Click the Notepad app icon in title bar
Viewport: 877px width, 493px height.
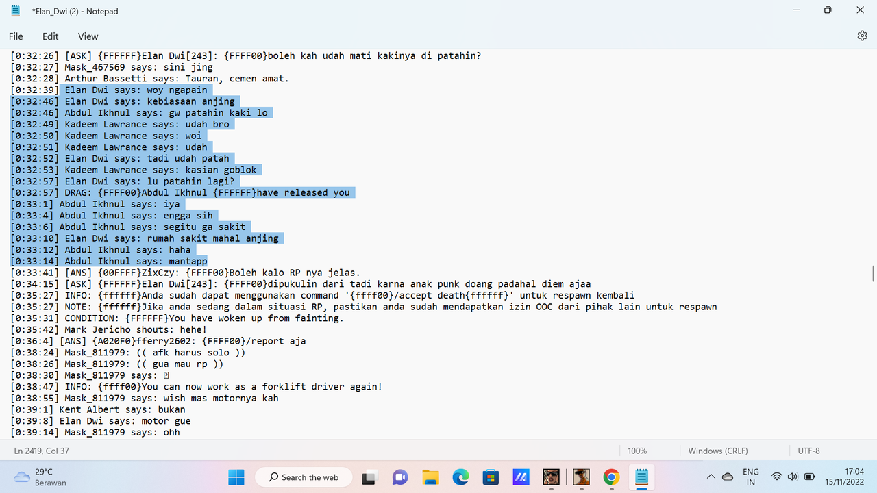pos(16,11)
